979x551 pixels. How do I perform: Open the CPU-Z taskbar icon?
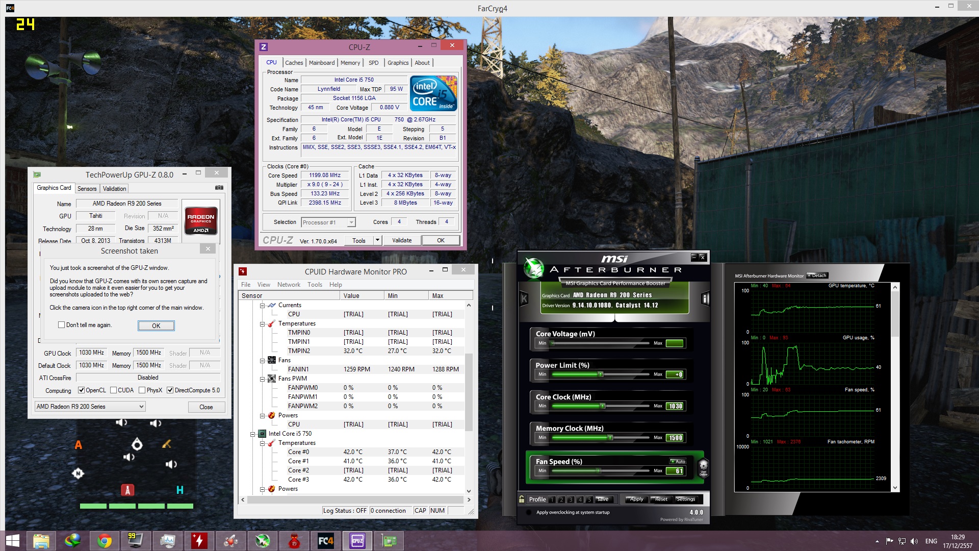(357, 541)
